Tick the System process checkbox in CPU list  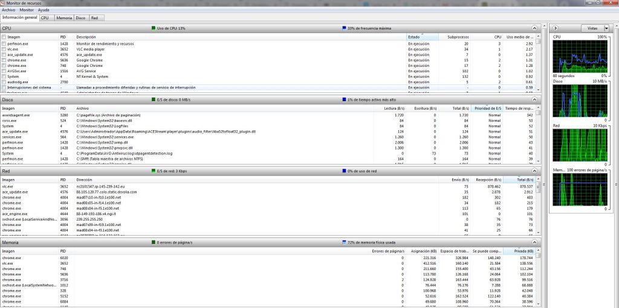click(x=4, y=77)
